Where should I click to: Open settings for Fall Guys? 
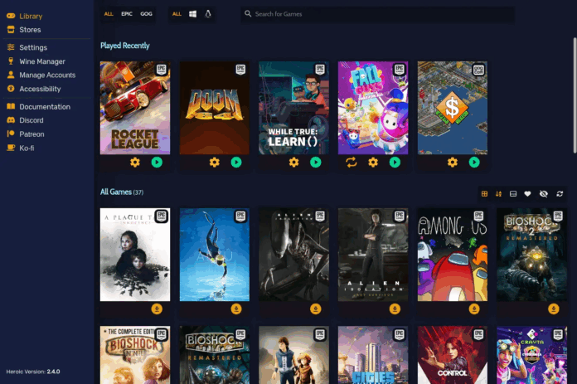373,163
